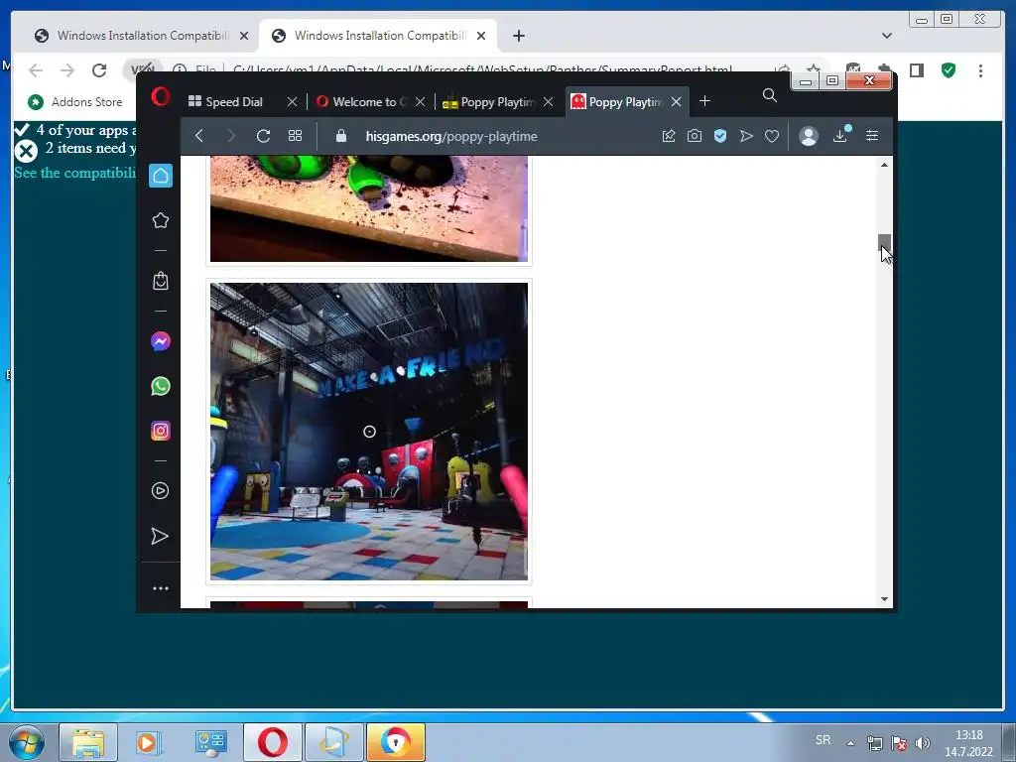Close the active Poppy Playtime tab
This screenshot has height=762, width=1016.
(677, 102)
